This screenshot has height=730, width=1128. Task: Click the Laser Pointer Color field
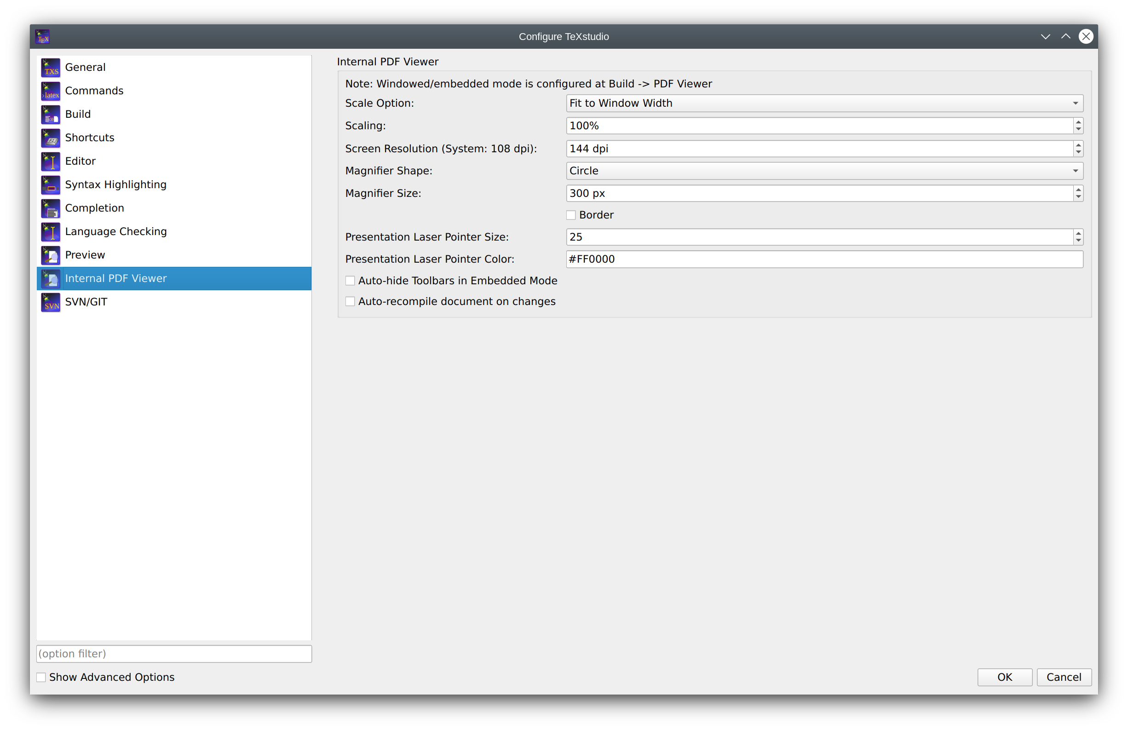tap(824, 259)
